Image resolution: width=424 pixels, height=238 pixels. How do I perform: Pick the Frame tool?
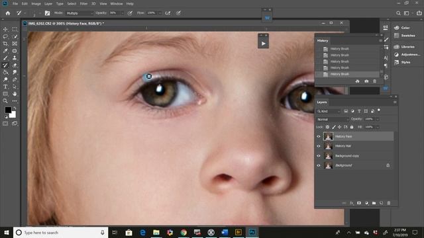pyautogui.click(x=15, y=44)
